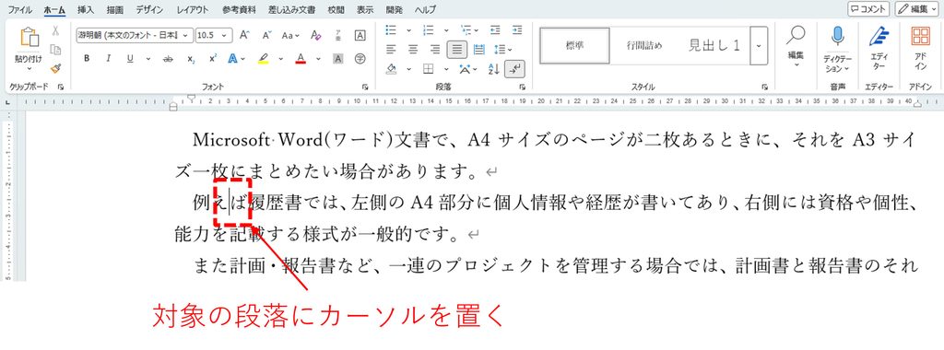944x350 pixels.
Task: Toggle Bold formatting
Action: [x=87, y=58]
